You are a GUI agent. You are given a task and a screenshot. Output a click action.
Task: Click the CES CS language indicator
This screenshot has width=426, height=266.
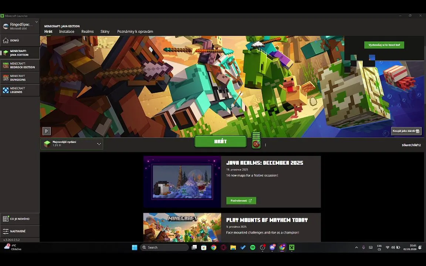(379, 248)
